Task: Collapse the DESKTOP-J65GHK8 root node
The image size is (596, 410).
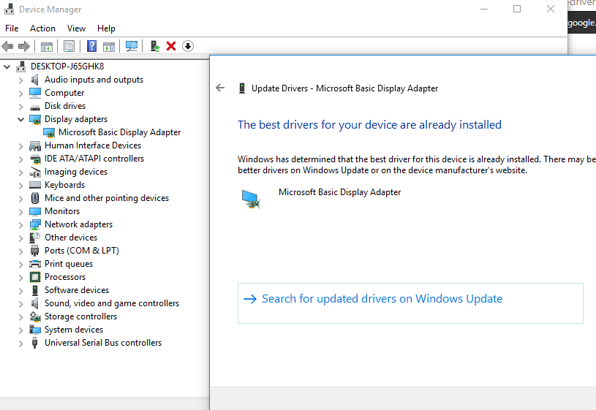Action: 7,67
